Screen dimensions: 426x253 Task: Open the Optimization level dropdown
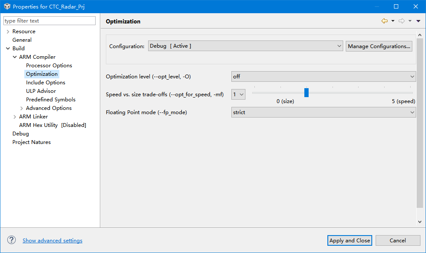coord(323,77)
